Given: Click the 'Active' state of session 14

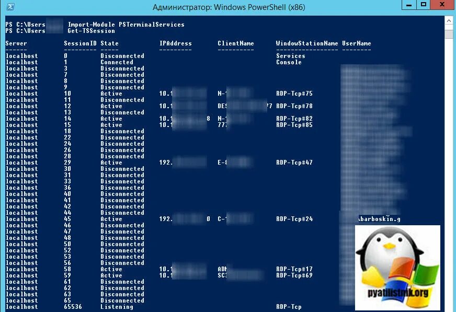Looking at the screenshot, I should tap(111, 119).
